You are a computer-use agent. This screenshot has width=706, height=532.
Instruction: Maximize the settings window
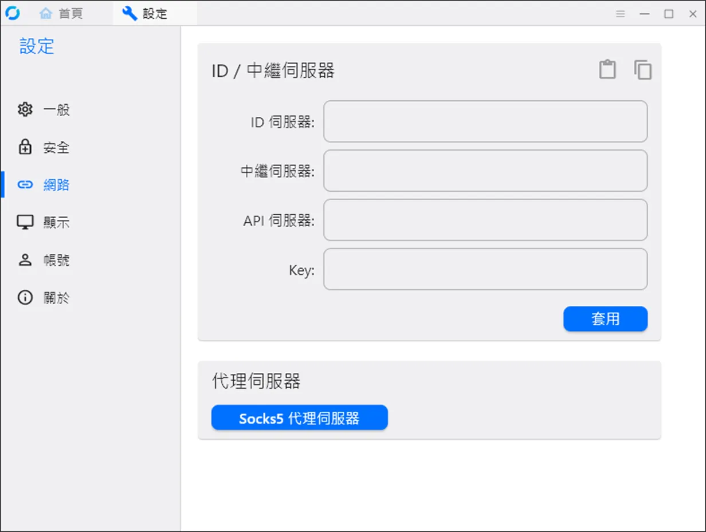[669, 14]
